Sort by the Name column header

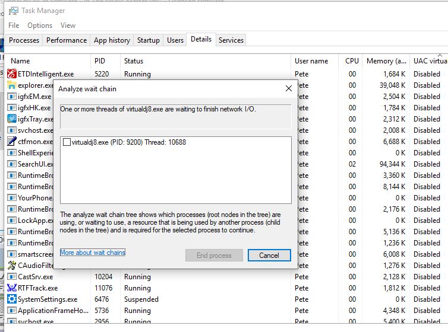[48, 60]
